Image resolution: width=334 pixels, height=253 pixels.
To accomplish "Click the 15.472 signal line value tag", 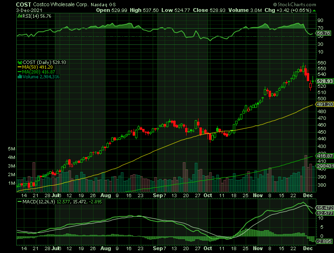I will click(x=324, y=208).
